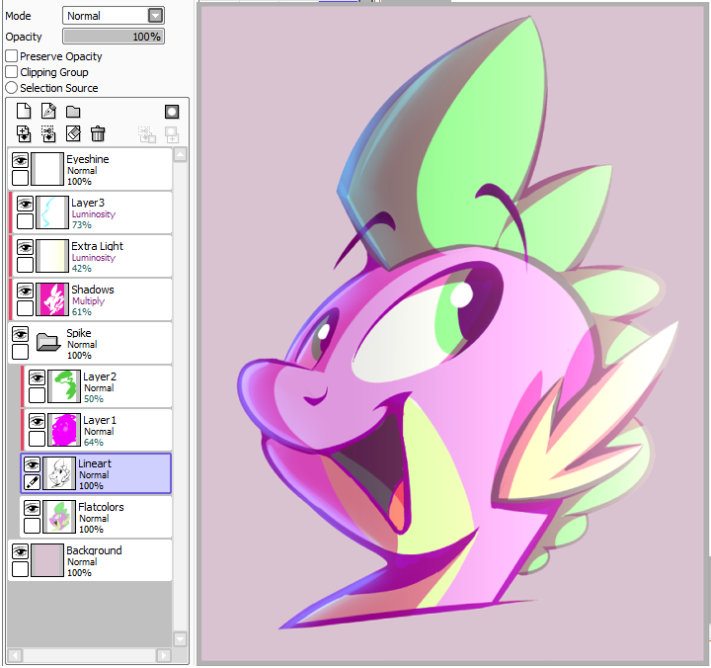Select the Eyeshine layer thumbnail

tap(47, 169)
